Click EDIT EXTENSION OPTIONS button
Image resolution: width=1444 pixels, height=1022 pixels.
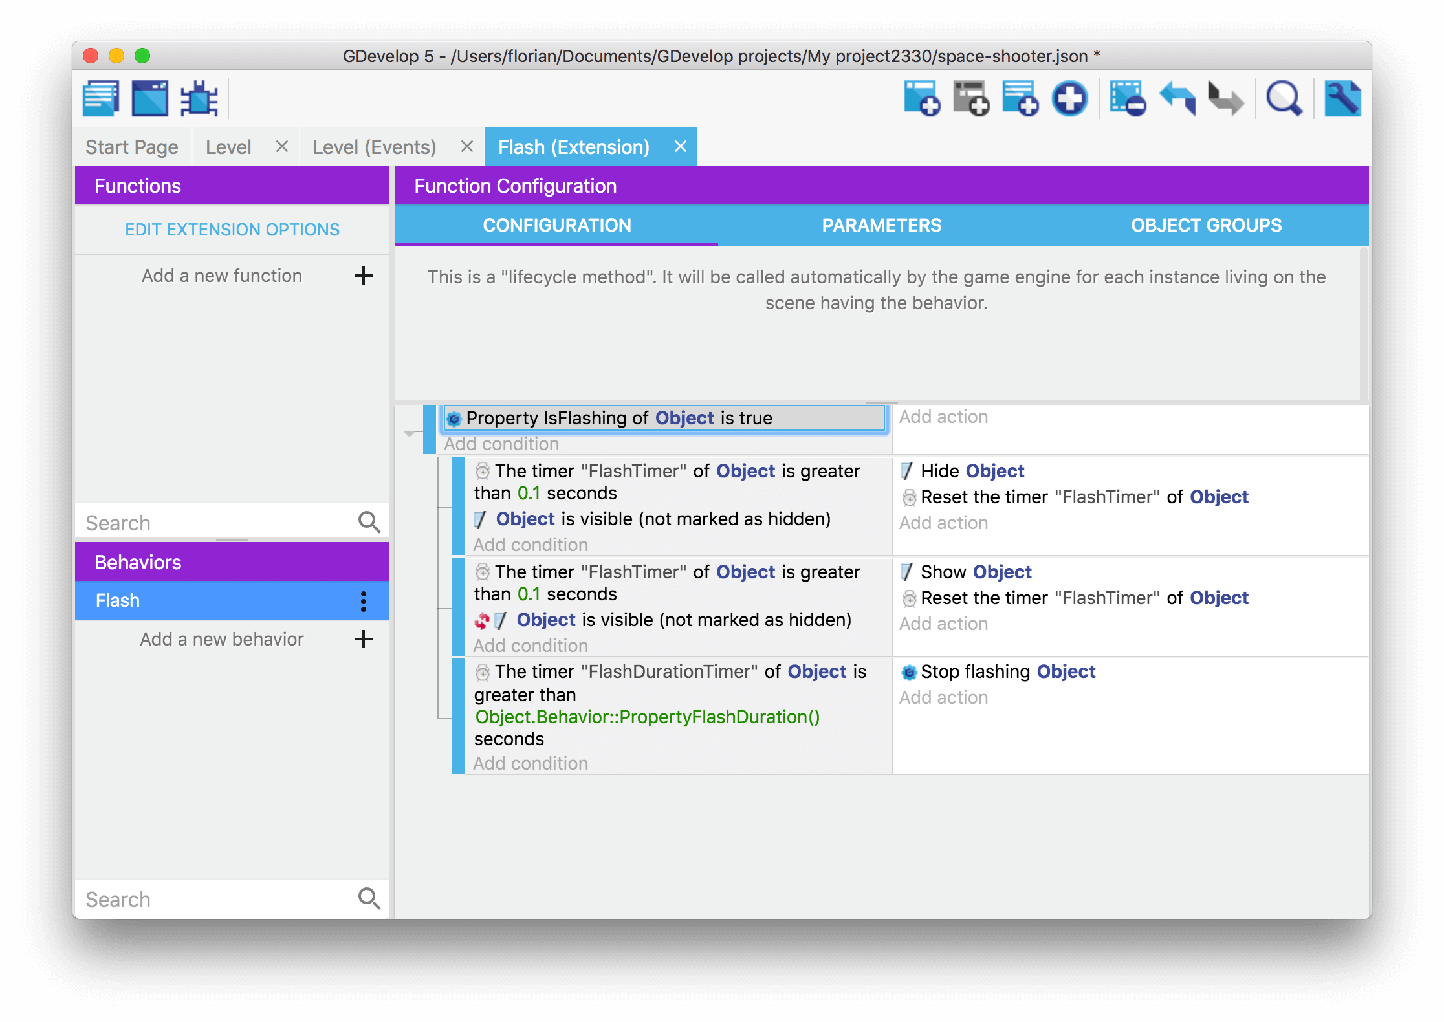[x=231, y=229]
